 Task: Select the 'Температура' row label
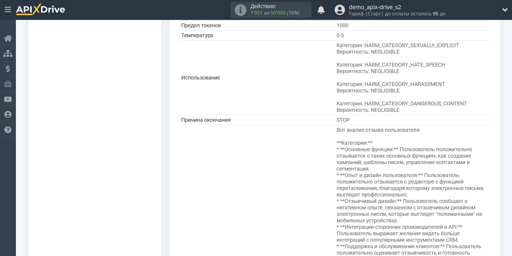pos(197,35)
